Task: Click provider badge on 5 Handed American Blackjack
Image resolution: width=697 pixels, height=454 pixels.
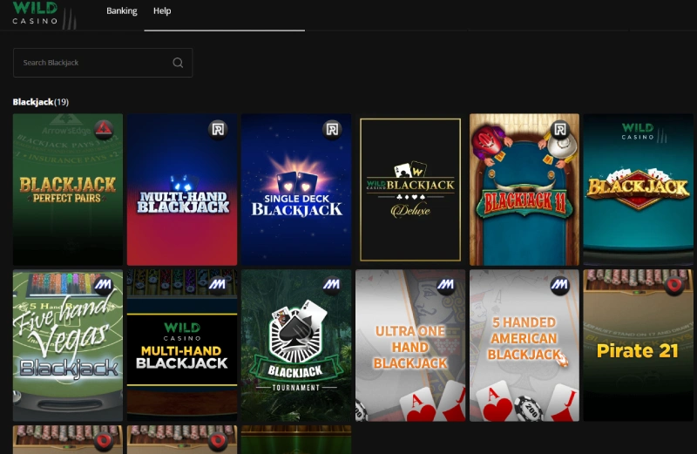Action: [x=560, y=284]
